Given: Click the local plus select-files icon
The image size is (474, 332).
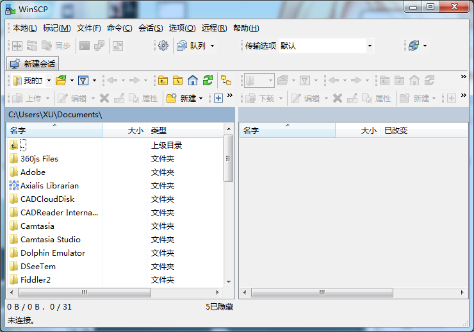Looking at the screenshot, I should tap(218, 98).
